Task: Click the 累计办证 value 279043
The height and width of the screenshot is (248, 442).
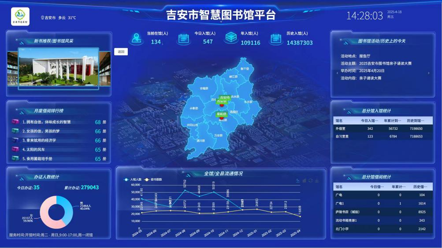Action: click(89, 187)
